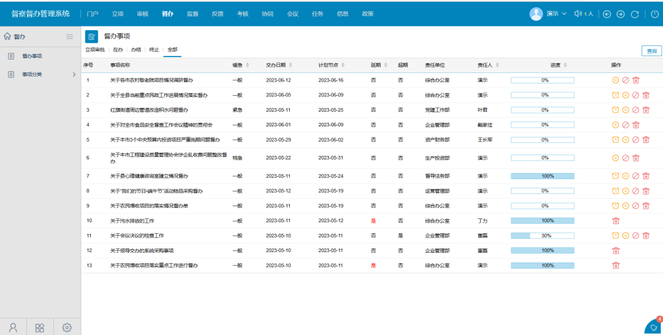Switch to the 在办 tab
This screenshot has height=335, width=663.
(117, 49)
